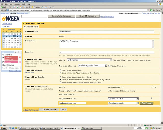Remove deb@eweekdemo.com with trash icon
The height and width of the screenshot is (130, 163).
(152, 98)
